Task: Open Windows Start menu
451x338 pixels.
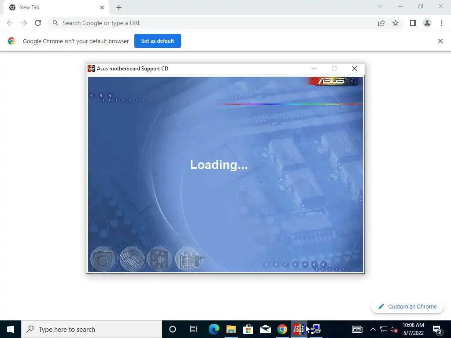Action: (x=11, y=329)
